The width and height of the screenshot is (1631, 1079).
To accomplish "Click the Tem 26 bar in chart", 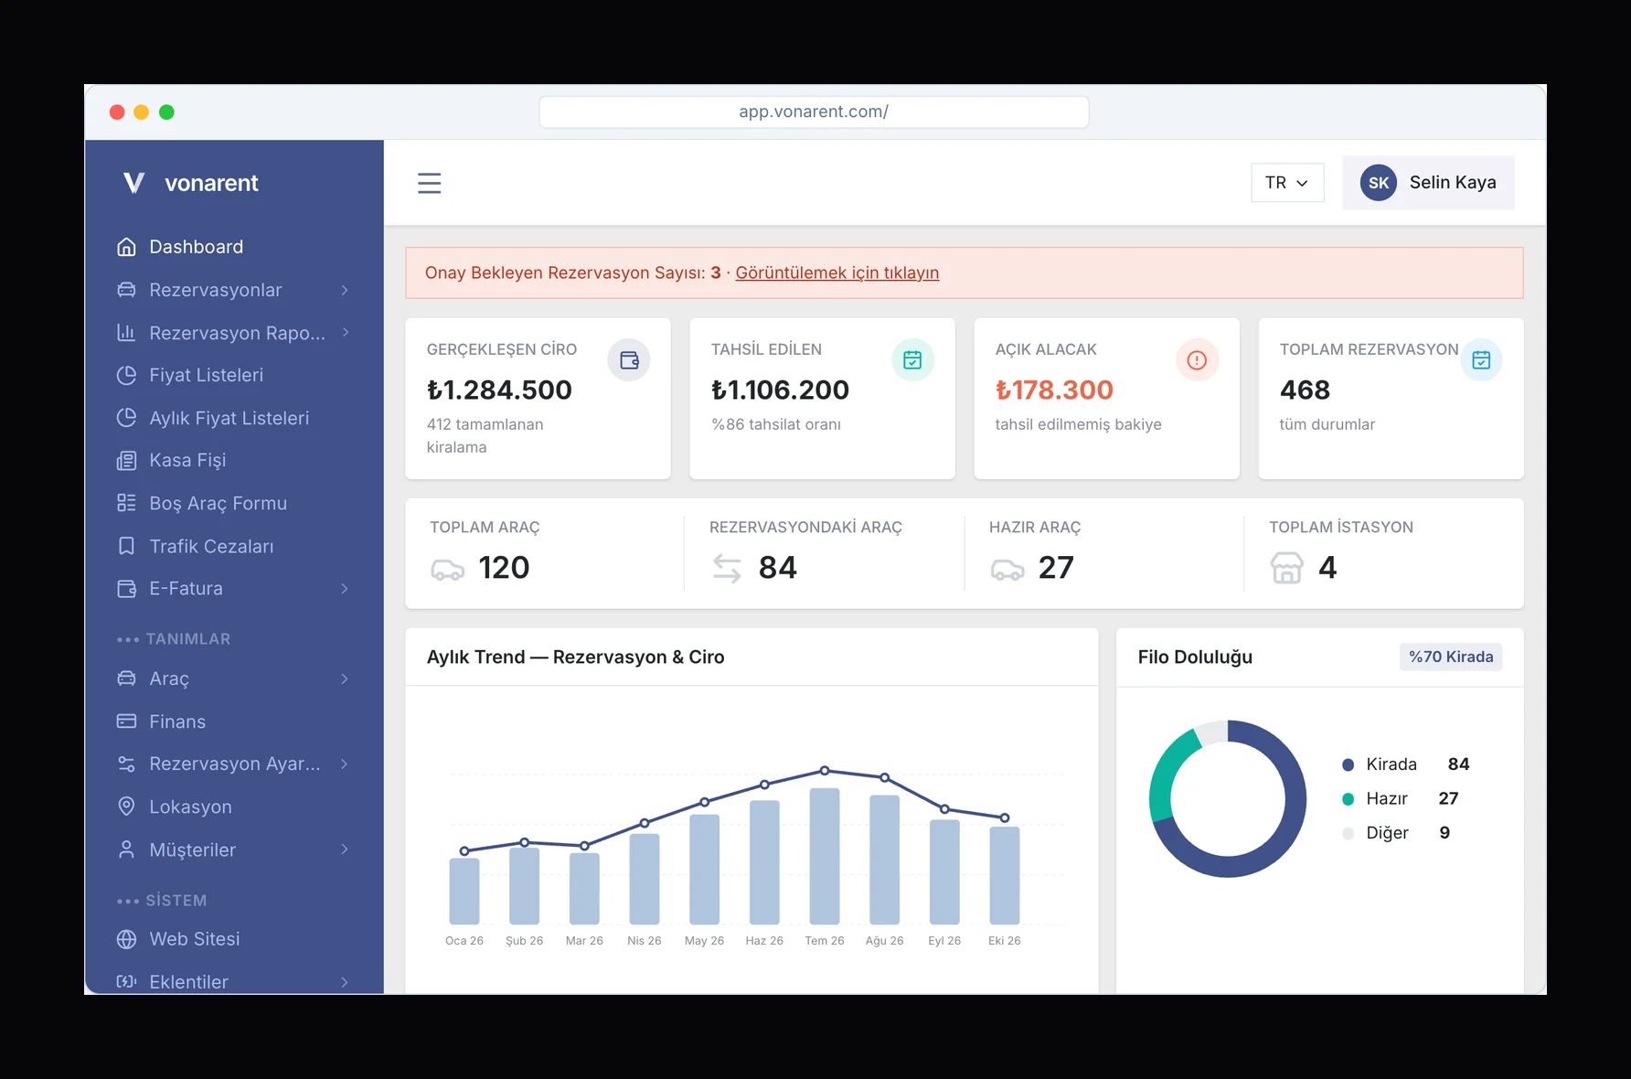I will (825, 856).
